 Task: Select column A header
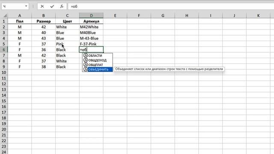[20, 15]
